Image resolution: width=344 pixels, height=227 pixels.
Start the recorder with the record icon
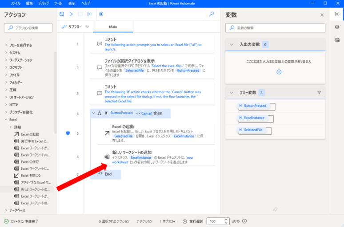(101, 14)
